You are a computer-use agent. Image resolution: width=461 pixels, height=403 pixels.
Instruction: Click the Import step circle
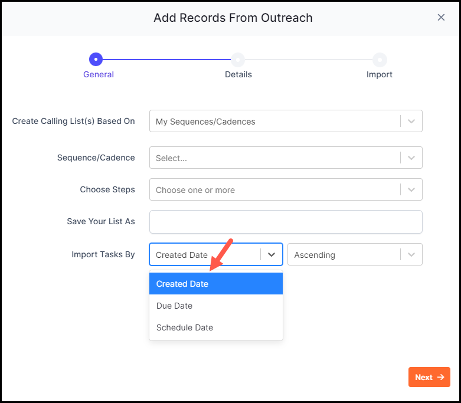(380, 60)
